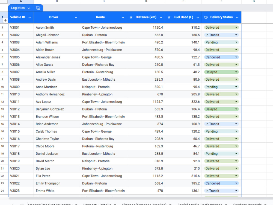Select the V3023 vehicle ID cell
This screenshot has width=273, height=205.
coord(21,191)
